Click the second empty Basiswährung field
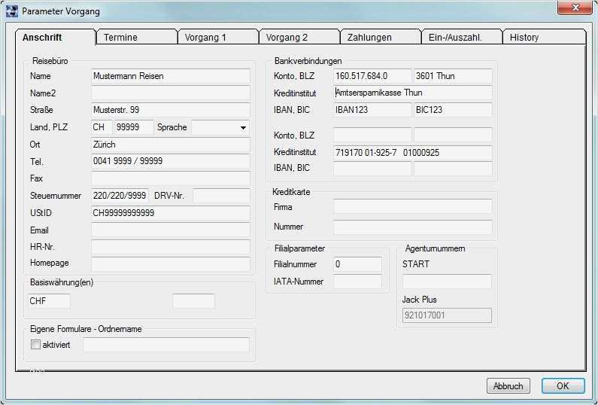598x405 pixels. [x=194, y=301]
